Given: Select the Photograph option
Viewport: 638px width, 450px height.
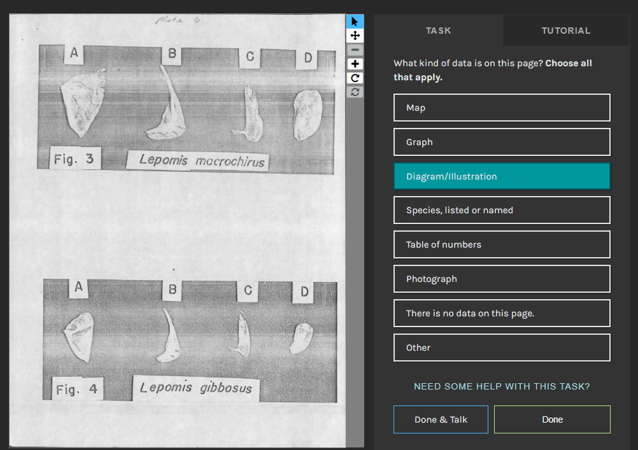Looking at the screenshot, I should 502,279.
